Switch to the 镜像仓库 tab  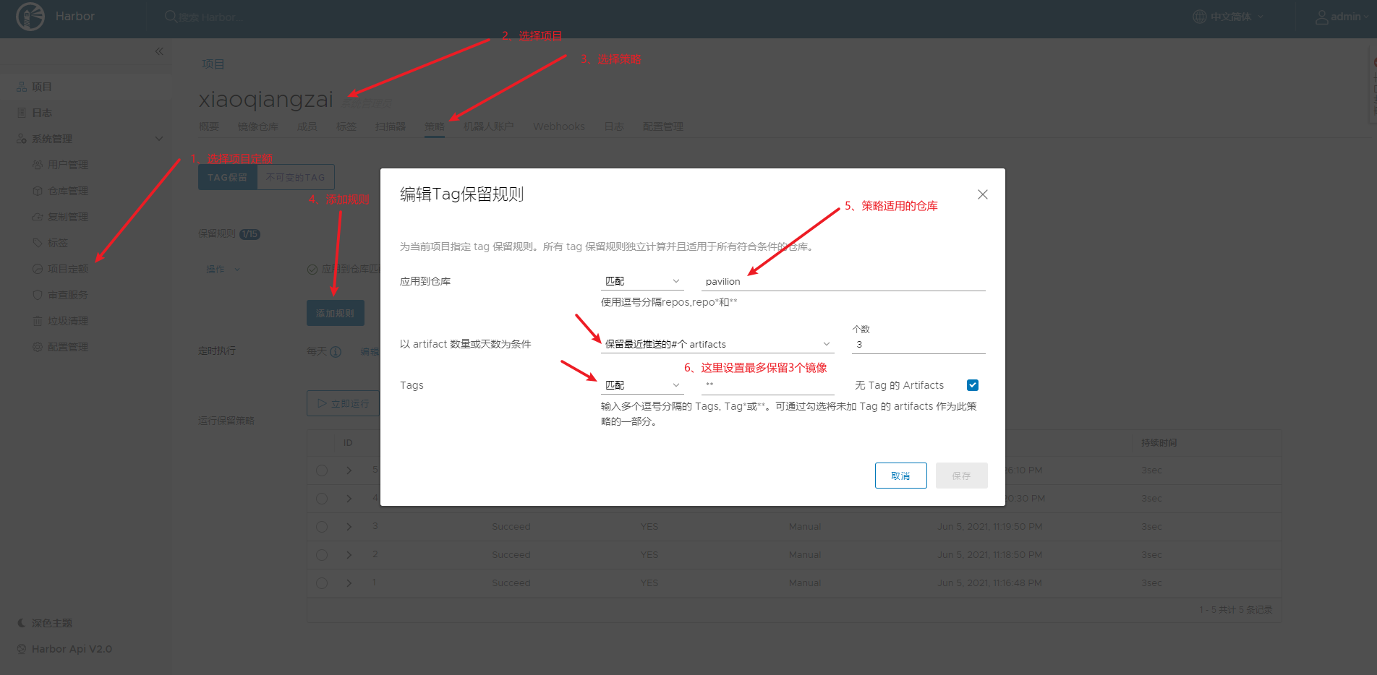[x=258, y=126]
